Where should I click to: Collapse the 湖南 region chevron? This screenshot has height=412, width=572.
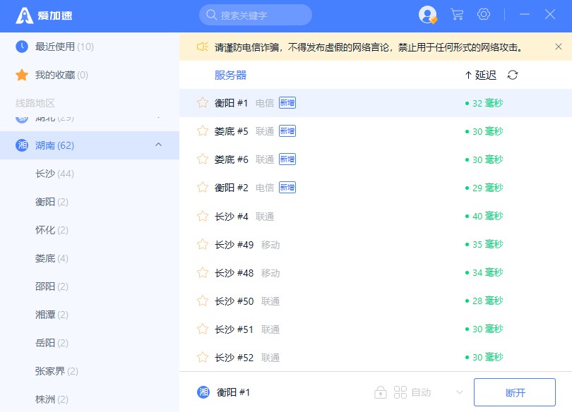pyautogui.click(x=158, y=145)
